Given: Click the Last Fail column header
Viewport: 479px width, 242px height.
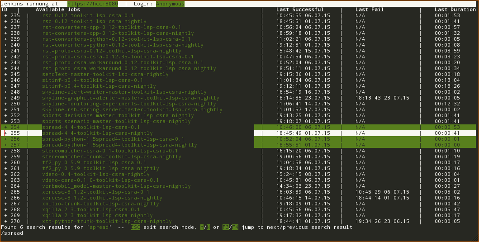Looking at the screenshot, I should (370, 10).
